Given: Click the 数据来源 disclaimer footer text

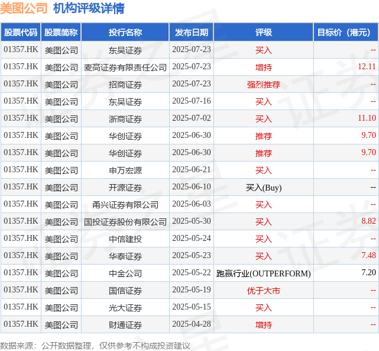Looking at the screenshot, I should coord(95,346).
